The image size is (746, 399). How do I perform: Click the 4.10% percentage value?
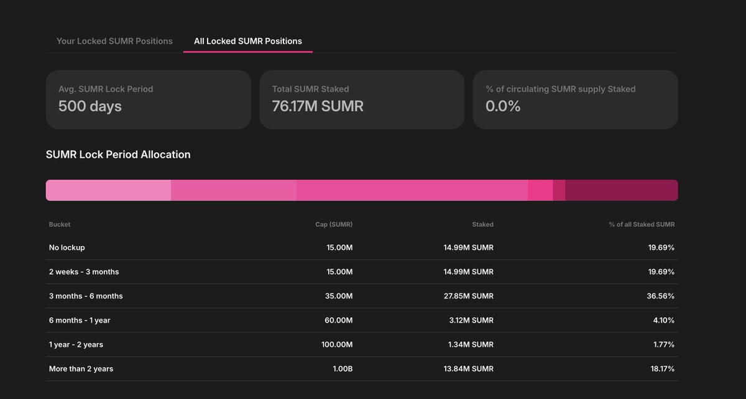coord(663,320)
